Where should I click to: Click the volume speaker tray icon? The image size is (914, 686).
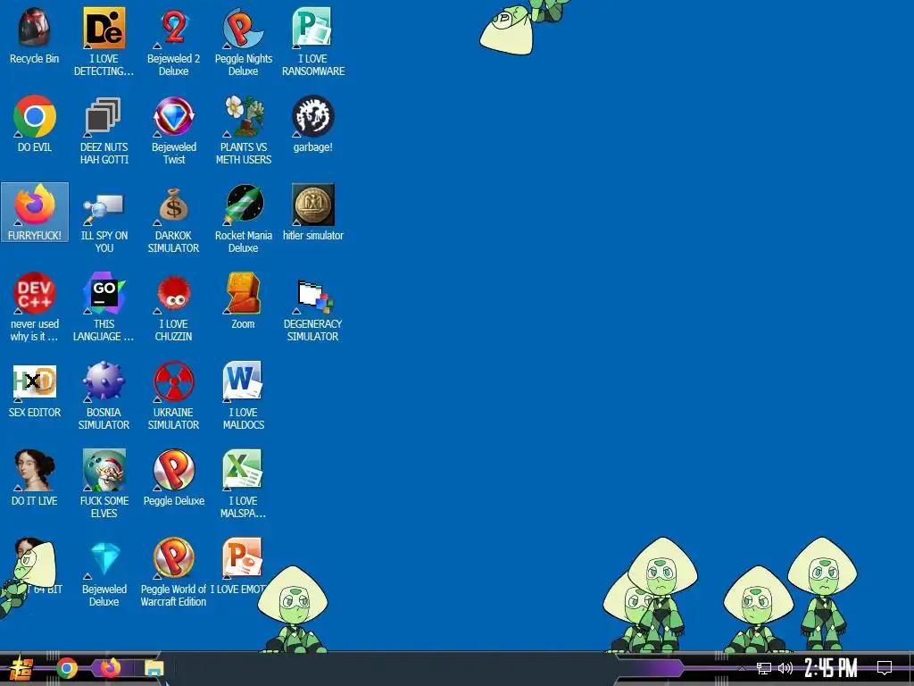[785, 668]
